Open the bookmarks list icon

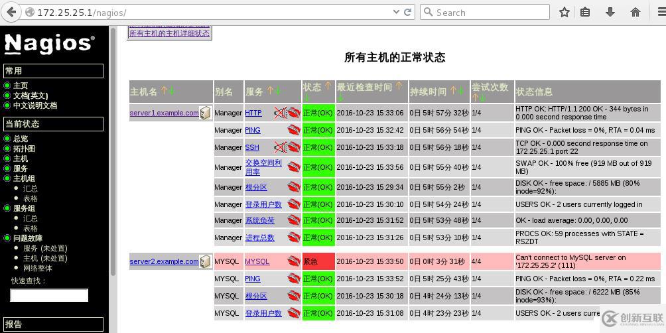click(585, 13)
